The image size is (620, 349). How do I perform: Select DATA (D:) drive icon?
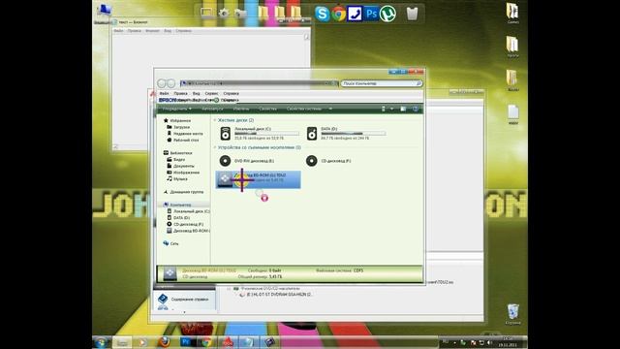(x=312, y=134)
